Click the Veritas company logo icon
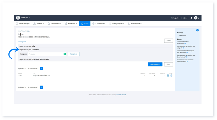The width and height of the screenshot is (217, 120). click(x=18, y=18)
